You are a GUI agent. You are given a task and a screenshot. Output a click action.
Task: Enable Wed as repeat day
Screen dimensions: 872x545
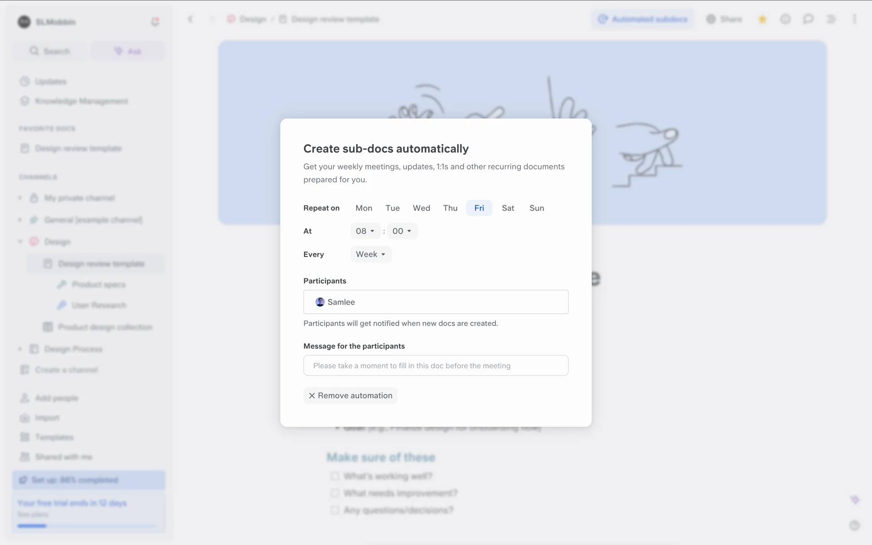click(x=421, y=208)
